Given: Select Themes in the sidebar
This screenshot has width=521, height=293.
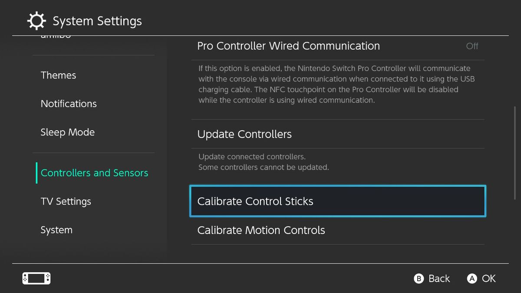Looking at the screenshot, I should coord(58,75).
